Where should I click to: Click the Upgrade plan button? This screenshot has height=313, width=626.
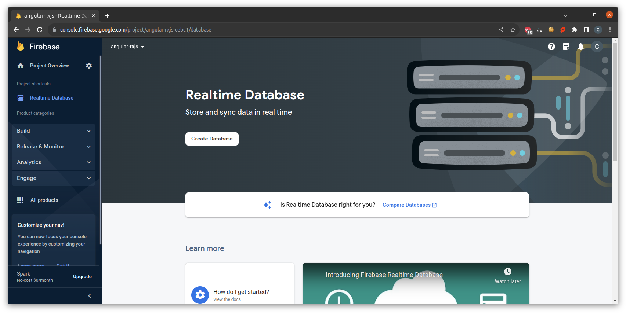pos(82,277)
